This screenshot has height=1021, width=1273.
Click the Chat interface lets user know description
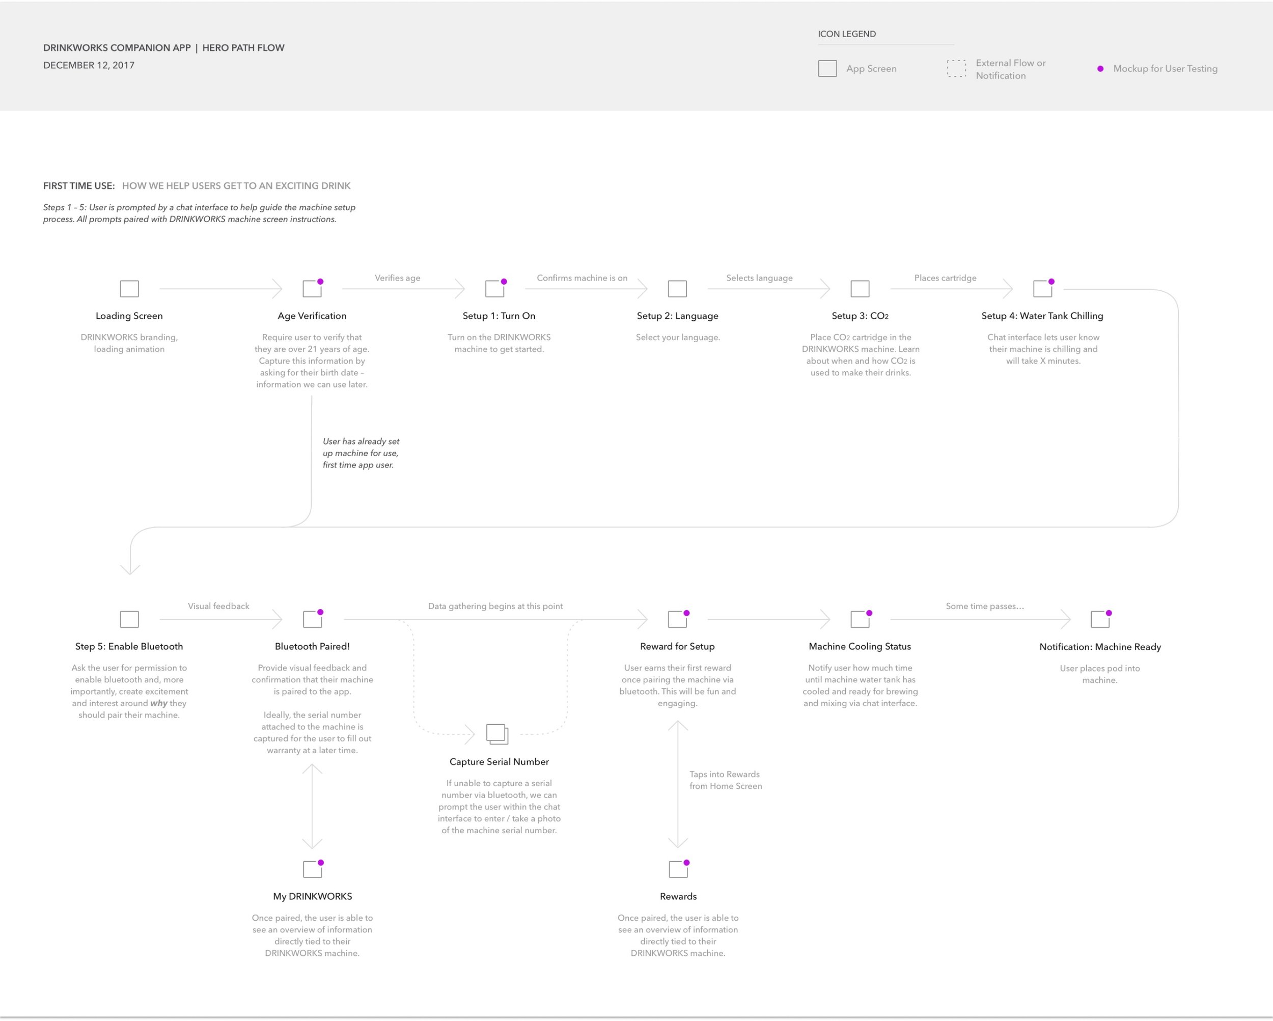tap(1043, 349)
